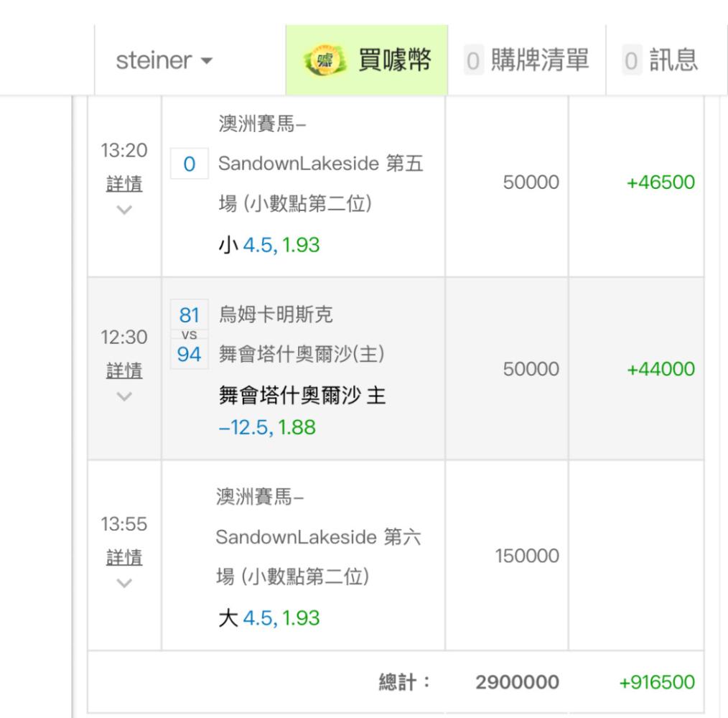Click the score box 0 for fifth race
728x718 pixels.
point(190,164)
